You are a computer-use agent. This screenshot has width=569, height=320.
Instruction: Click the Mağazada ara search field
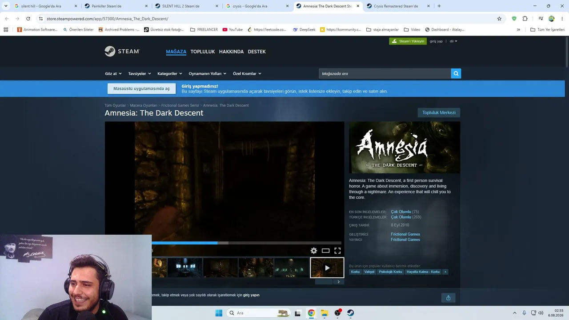(385, 74)
